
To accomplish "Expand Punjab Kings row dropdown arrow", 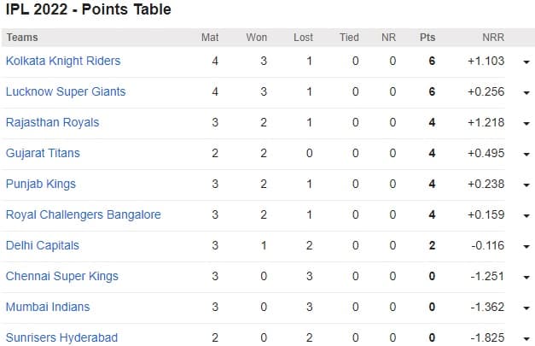I will click(x=526, y=185).
